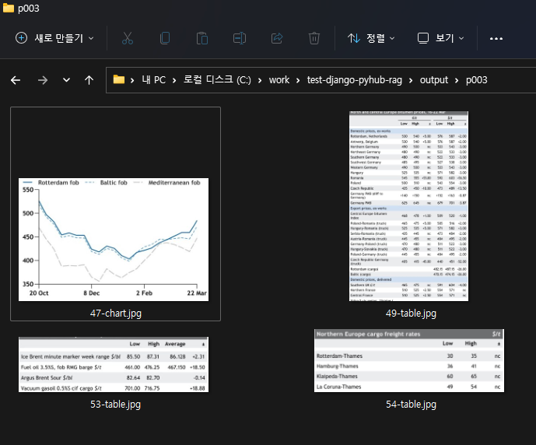
Task: Open the three-dot more options menu
Action: pyautogui.click(x=496, y=38)
